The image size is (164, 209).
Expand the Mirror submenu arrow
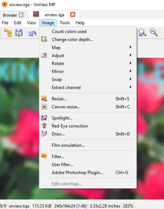point(130,71)
